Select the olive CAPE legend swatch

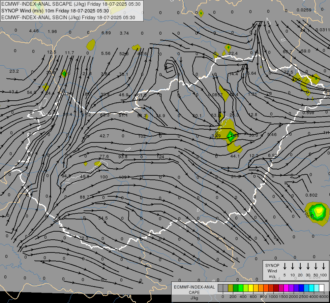(x=231, y=288)
